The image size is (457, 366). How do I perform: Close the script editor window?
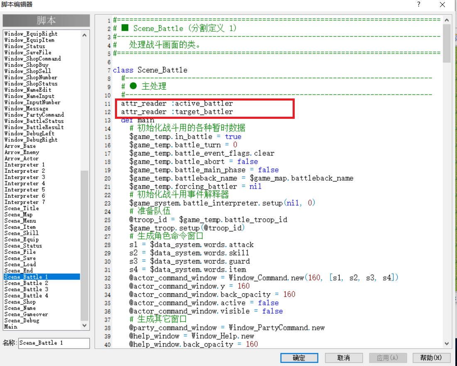(442, 5)
